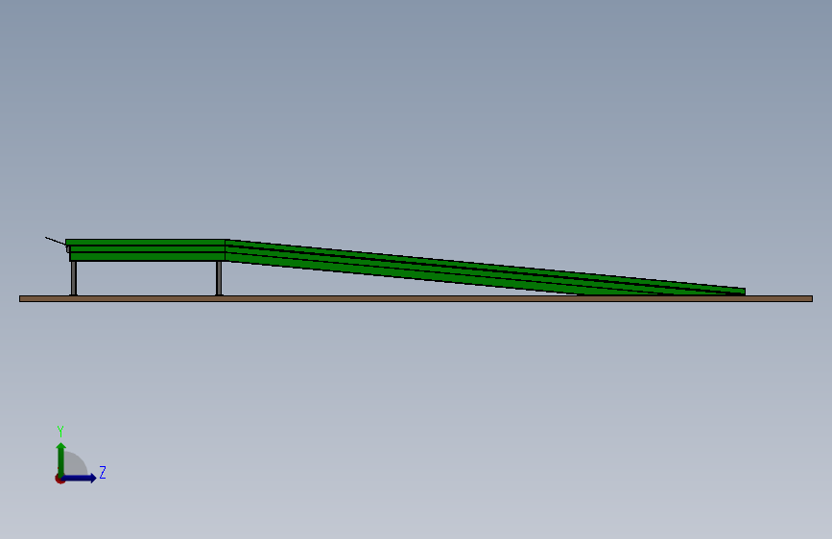
Task: Select the left gray support leg
Action: [x=74, y=278]
